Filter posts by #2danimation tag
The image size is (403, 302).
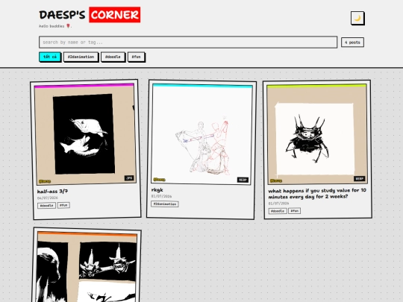[81, 57]
